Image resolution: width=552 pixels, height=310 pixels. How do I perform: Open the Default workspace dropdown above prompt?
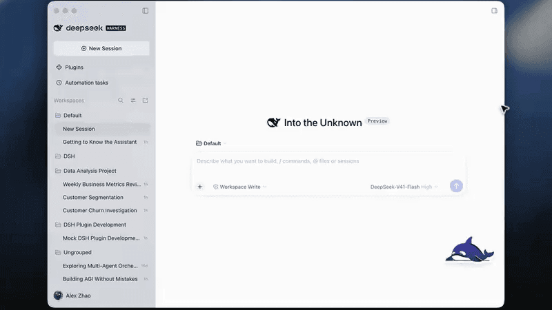pos(211,143)
